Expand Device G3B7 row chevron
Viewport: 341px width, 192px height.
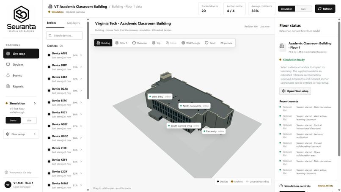81,126
